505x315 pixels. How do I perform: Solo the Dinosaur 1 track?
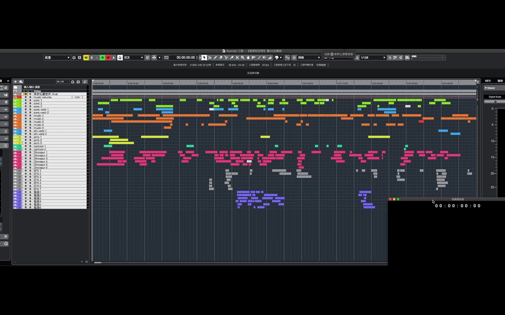[x=30, y=153]
